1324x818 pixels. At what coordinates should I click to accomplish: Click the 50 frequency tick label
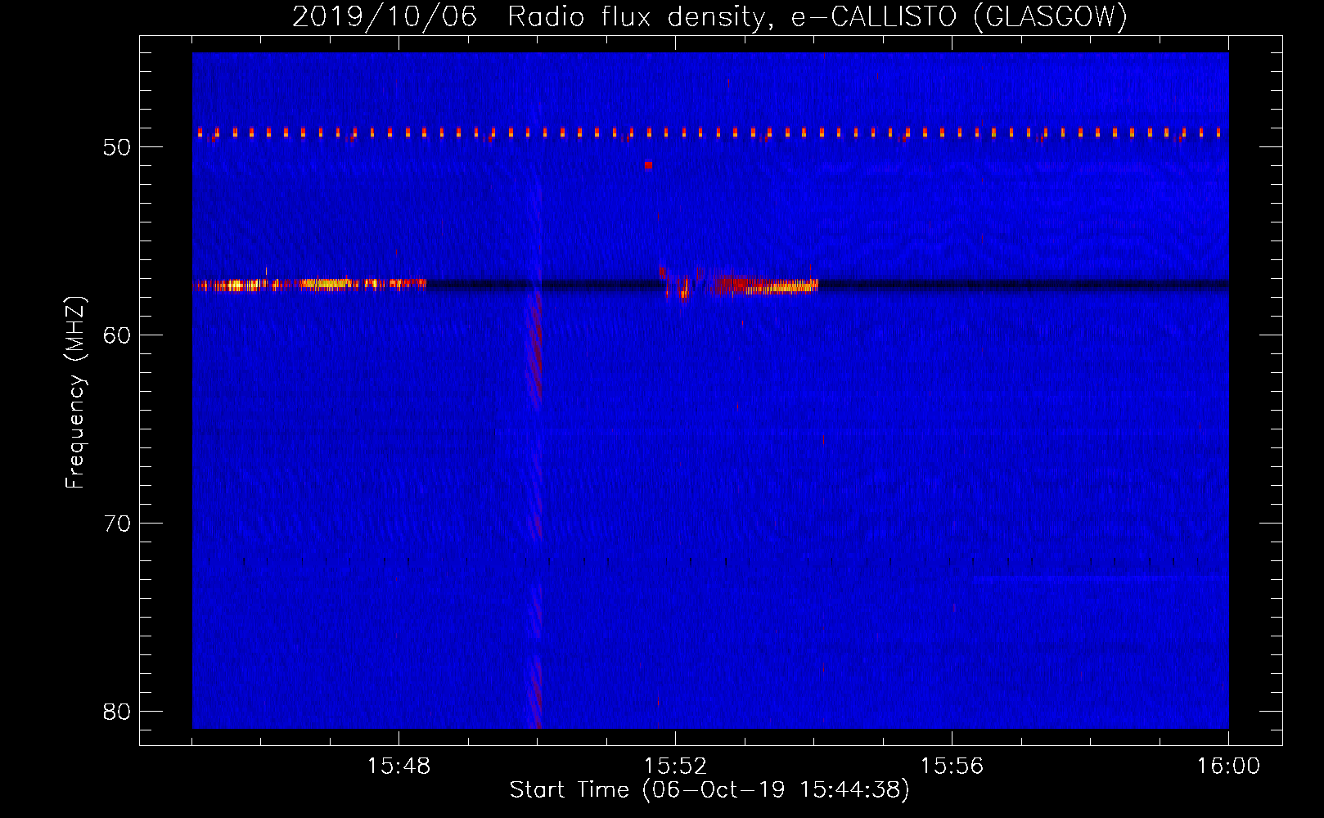coord(118,147)
